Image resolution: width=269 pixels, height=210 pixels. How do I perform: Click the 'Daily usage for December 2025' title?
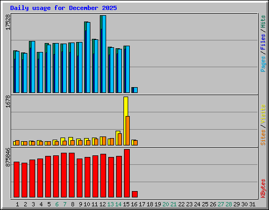(64, 8)
